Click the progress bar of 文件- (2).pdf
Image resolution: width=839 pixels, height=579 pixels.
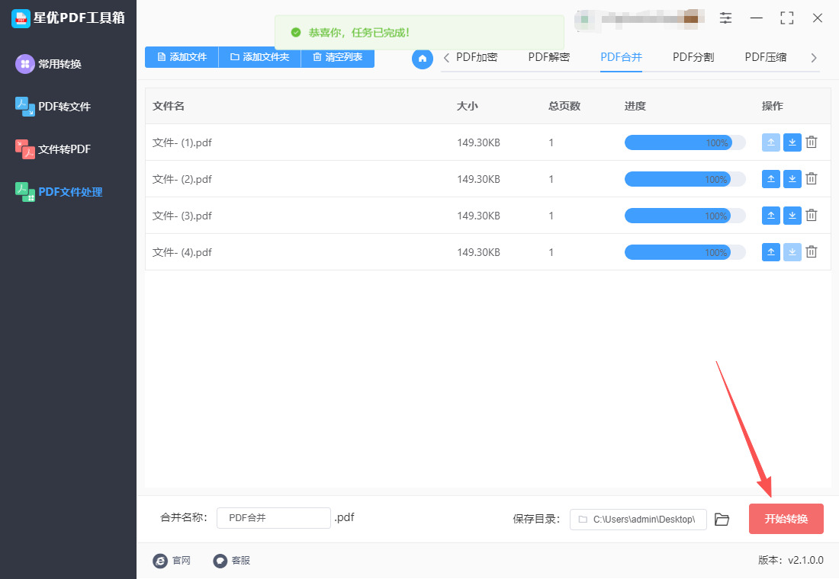(x=684, y=179)
